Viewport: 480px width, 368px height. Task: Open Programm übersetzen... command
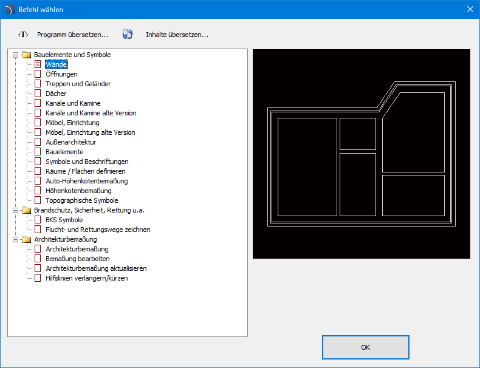[72, 35]
